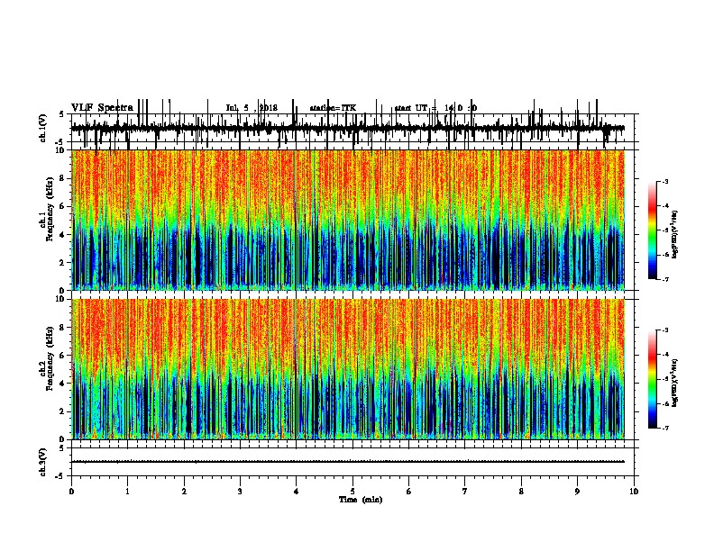Screen dimensions: 714x551
Task: Click time axis tick label "0"
Action: (71, 491)
